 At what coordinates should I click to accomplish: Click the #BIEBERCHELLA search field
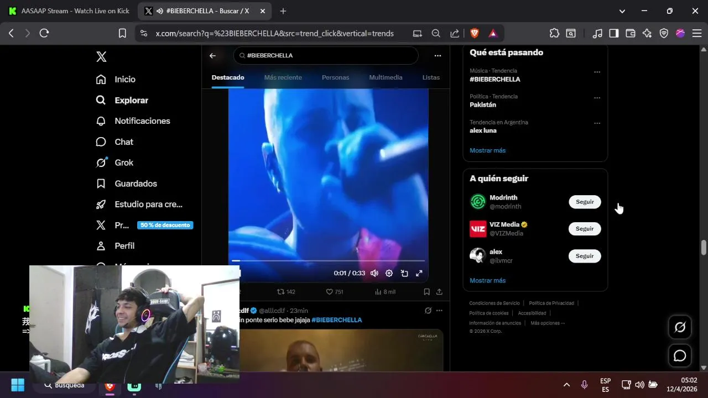[326, 55]
